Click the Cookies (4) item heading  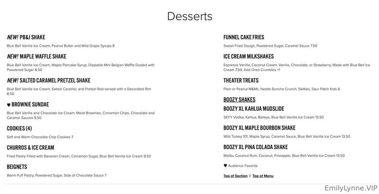[19, 128]
